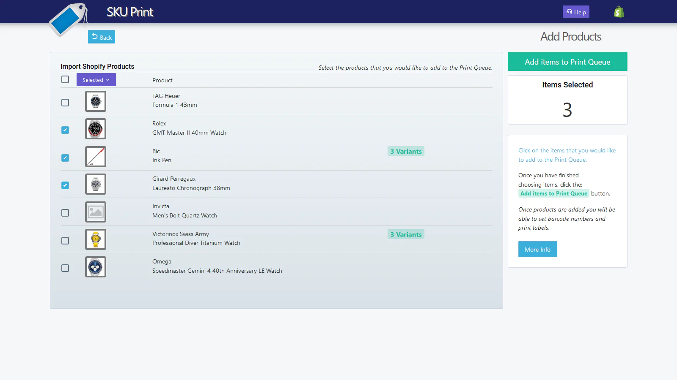The image size is (677, 380).
Task: Uncheck the Rolex GMT Master II checkbox
Action: [65, 130]
